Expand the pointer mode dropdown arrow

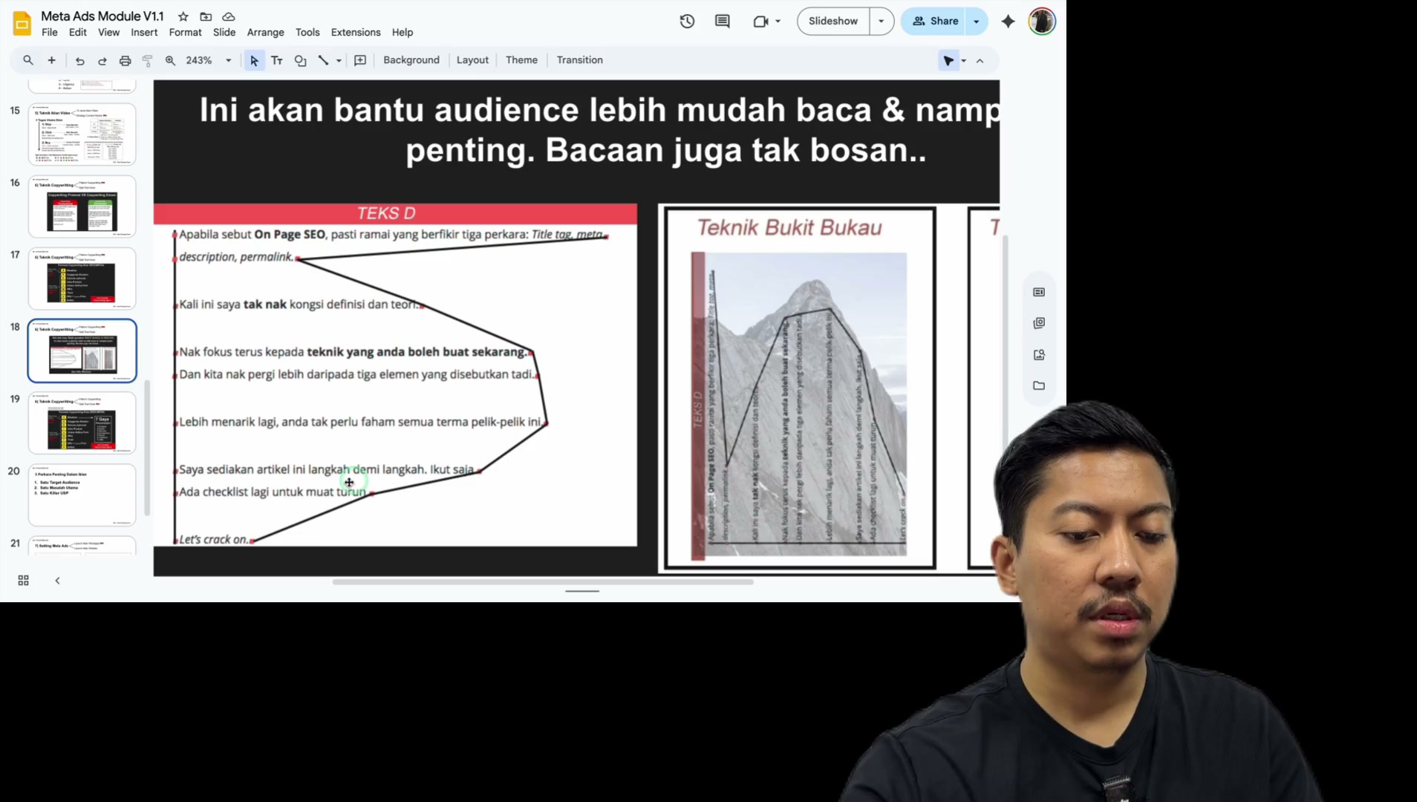click(964, 60)
